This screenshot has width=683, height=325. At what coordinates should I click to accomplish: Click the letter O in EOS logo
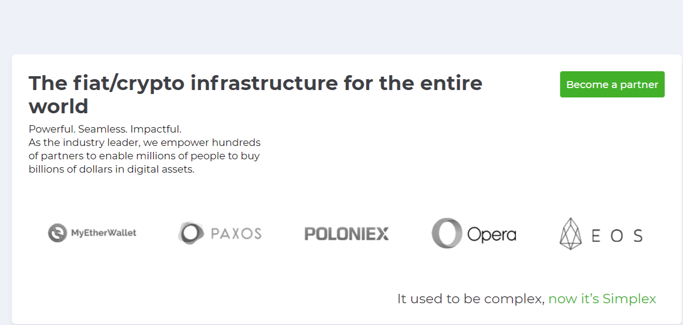(x=617, y=235)
